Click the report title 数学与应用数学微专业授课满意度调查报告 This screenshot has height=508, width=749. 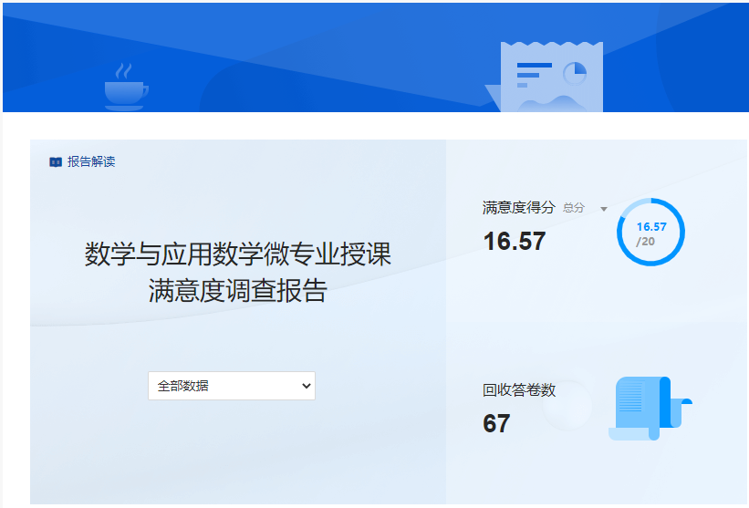238,272
